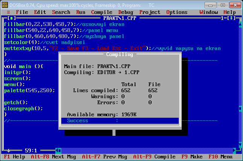
Task: Open the Run menu
Action: click(80, 12)
